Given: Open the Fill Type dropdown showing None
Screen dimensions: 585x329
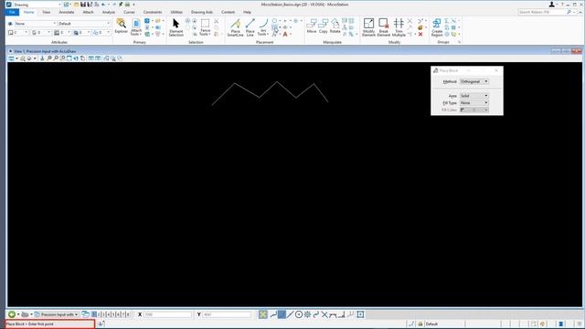Looking at the screenshot, I should pyautogui.click(x=474, y=102).
